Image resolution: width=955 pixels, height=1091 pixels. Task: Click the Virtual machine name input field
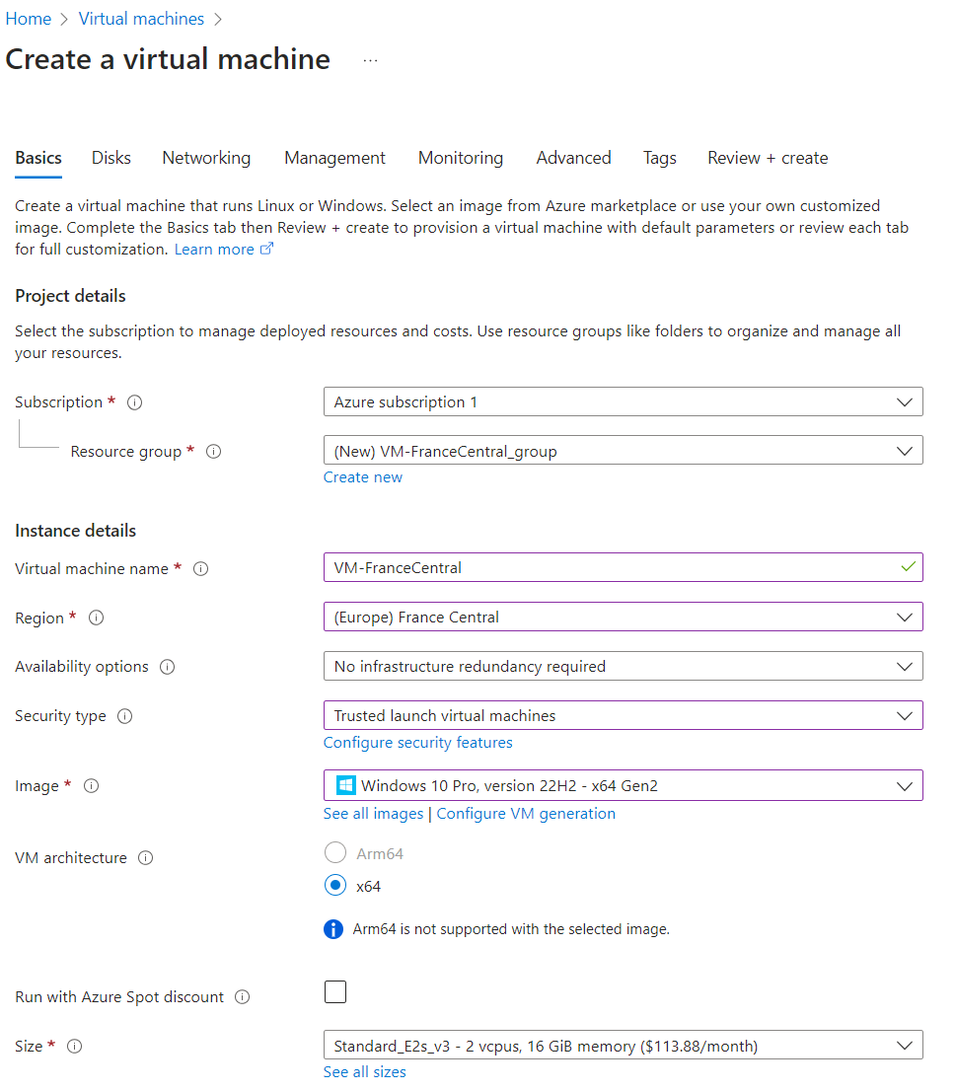(x=612, y=568)
